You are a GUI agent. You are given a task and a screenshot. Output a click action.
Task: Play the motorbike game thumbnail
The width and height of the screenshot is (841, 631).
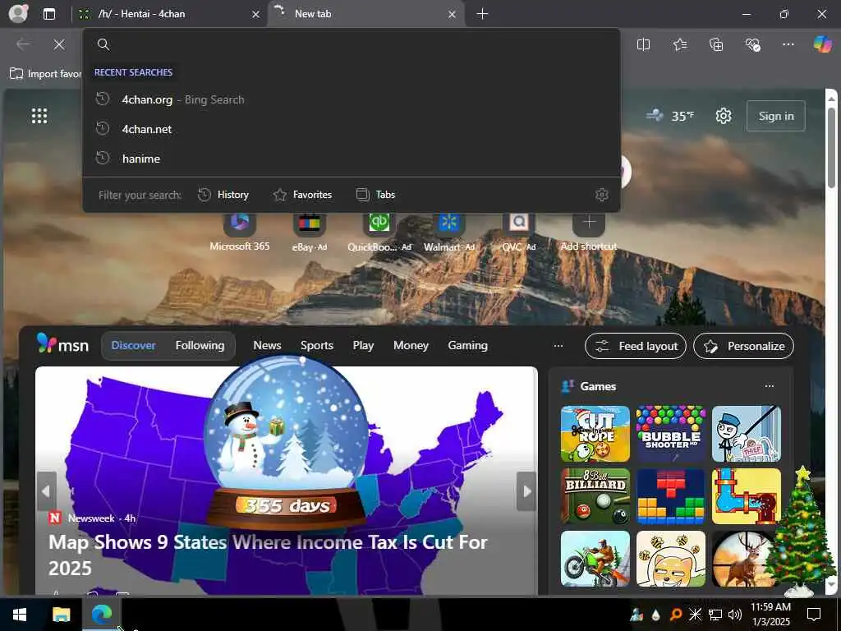(595, 559)
